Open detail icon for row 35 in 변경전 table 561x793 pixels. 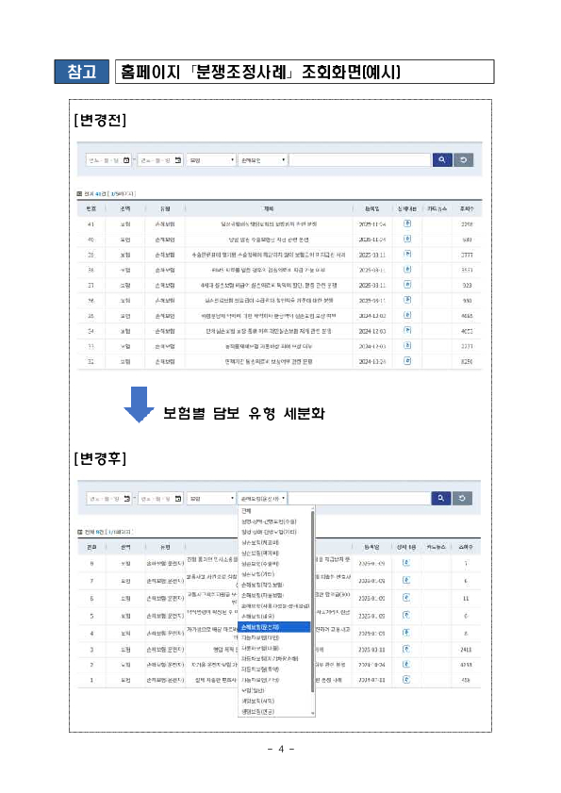[407, 315]
